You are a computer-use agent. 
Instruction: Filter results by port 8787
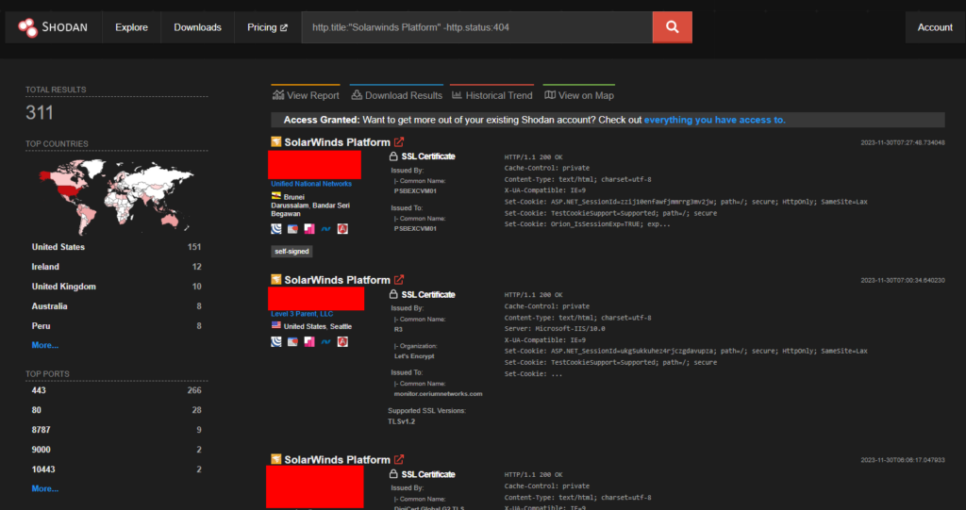coord(116,430)
